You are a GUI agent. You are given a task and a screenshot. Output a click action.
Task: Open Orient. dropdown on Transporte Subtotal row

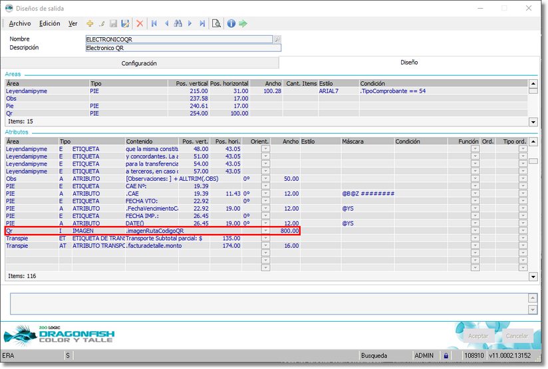coord(265,238)
